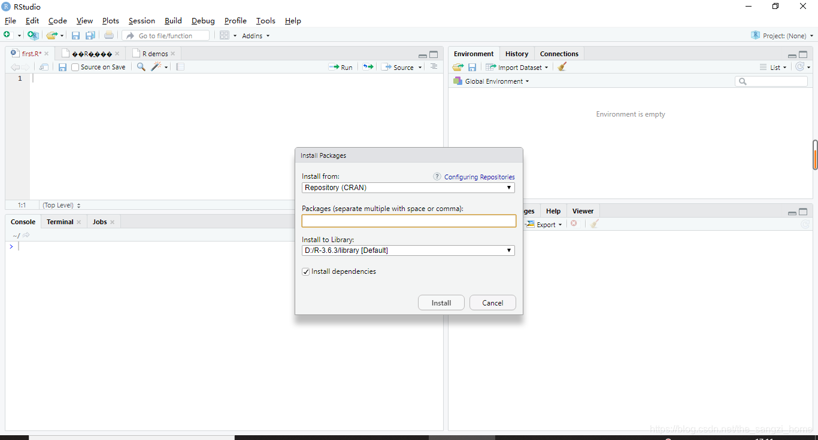Open the Install from repository dropdown
The image size is (818, 440).
408,188
